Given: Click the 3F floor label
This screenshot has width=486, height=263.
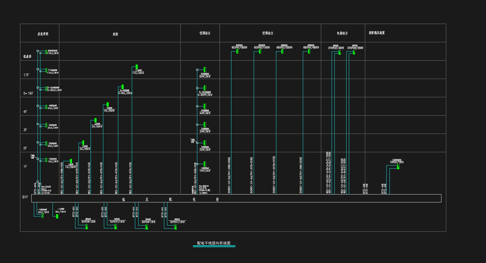Looking at the screenshot, I should (x=25, y=130).
